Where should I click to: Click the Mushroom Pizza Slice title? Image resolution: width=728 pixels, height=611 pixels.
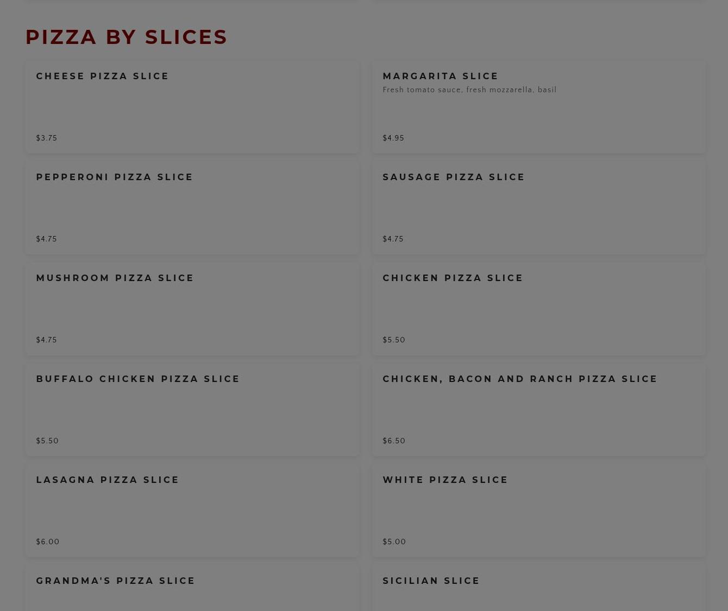(x=115, y=278)
